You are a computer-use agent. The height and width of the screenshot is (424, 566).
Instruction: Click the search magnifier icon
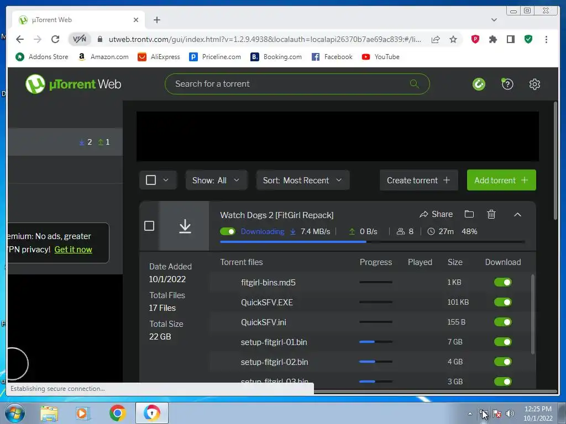click(415, 84)
